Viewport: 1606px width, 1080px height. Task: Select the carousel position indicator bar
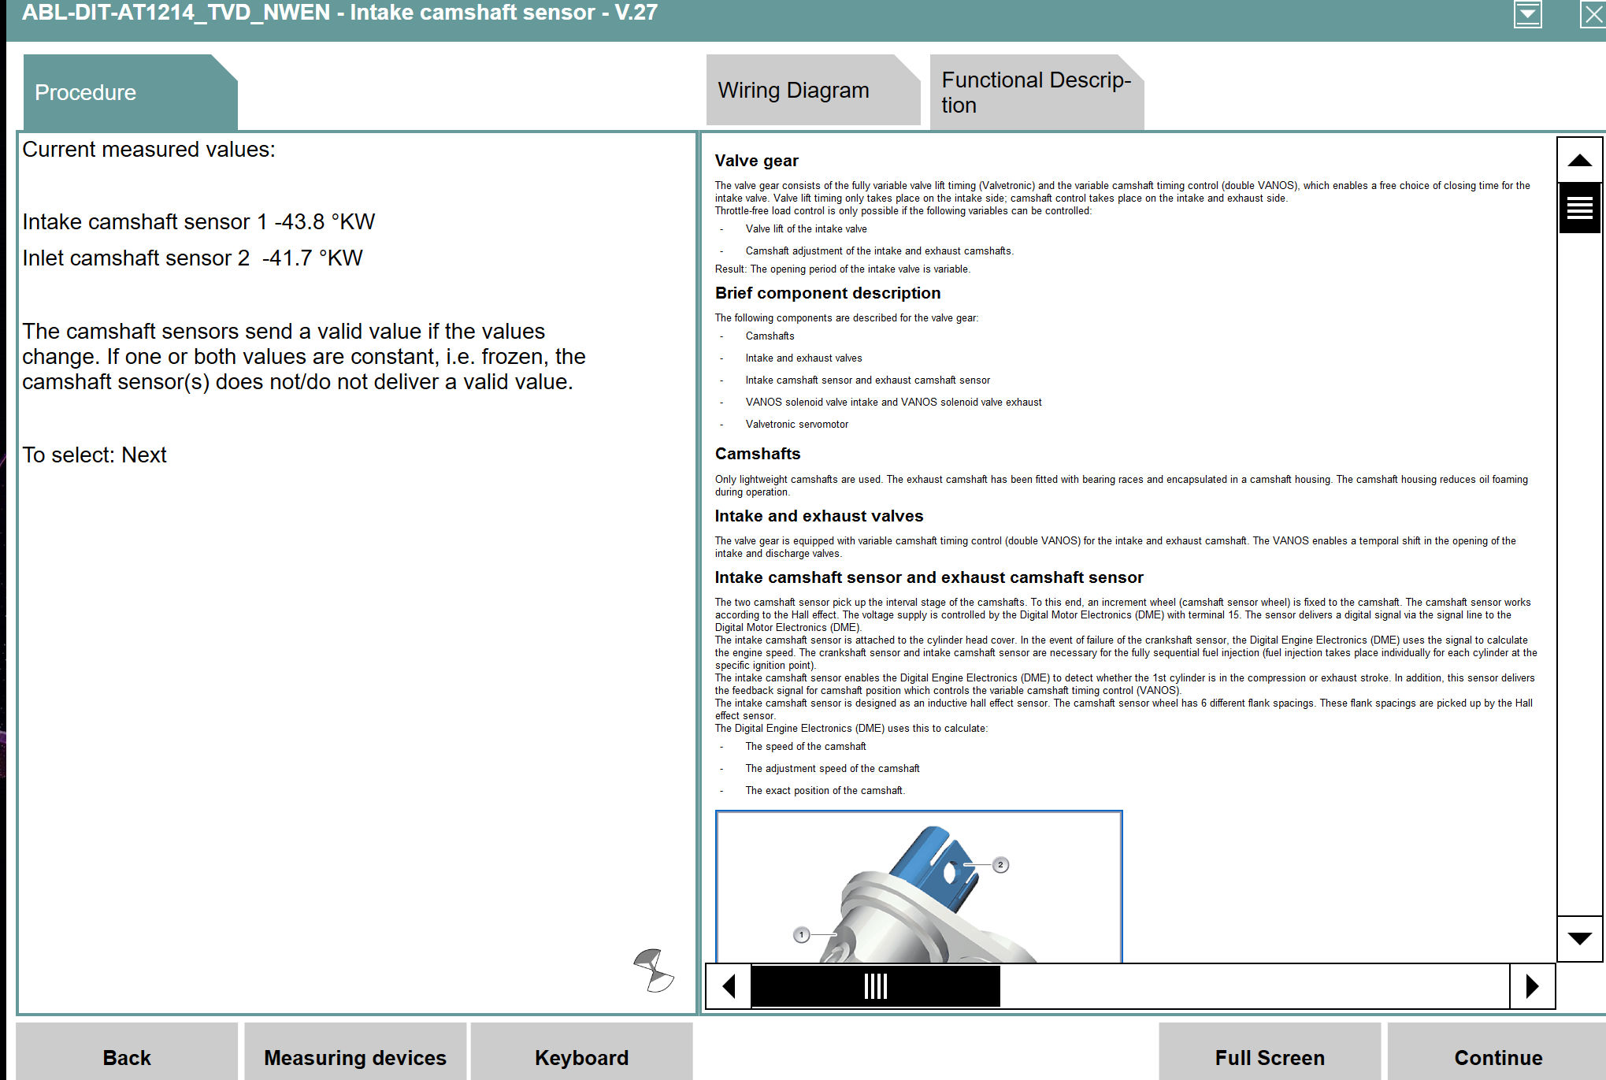tap(876, 985)
